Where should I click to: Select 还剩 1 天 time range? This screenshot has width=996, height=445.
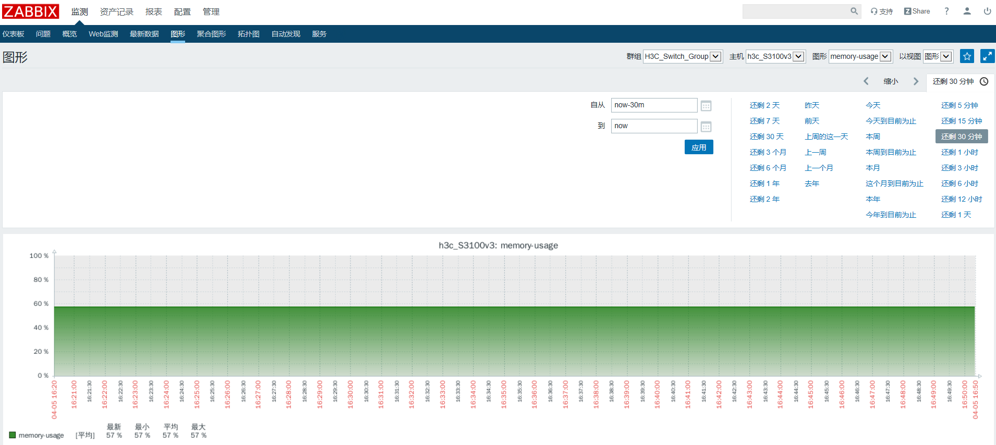click(956, 215)
